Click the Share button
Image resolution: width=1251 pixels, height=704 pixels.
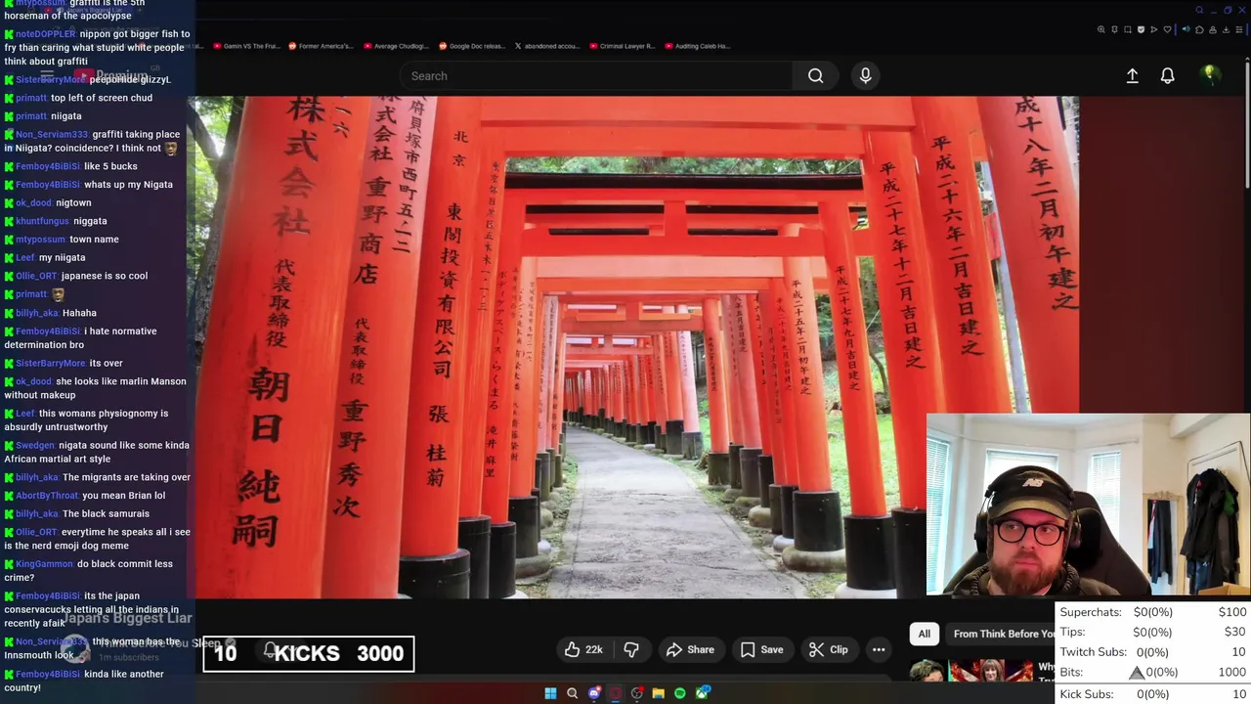pos(690,649)
